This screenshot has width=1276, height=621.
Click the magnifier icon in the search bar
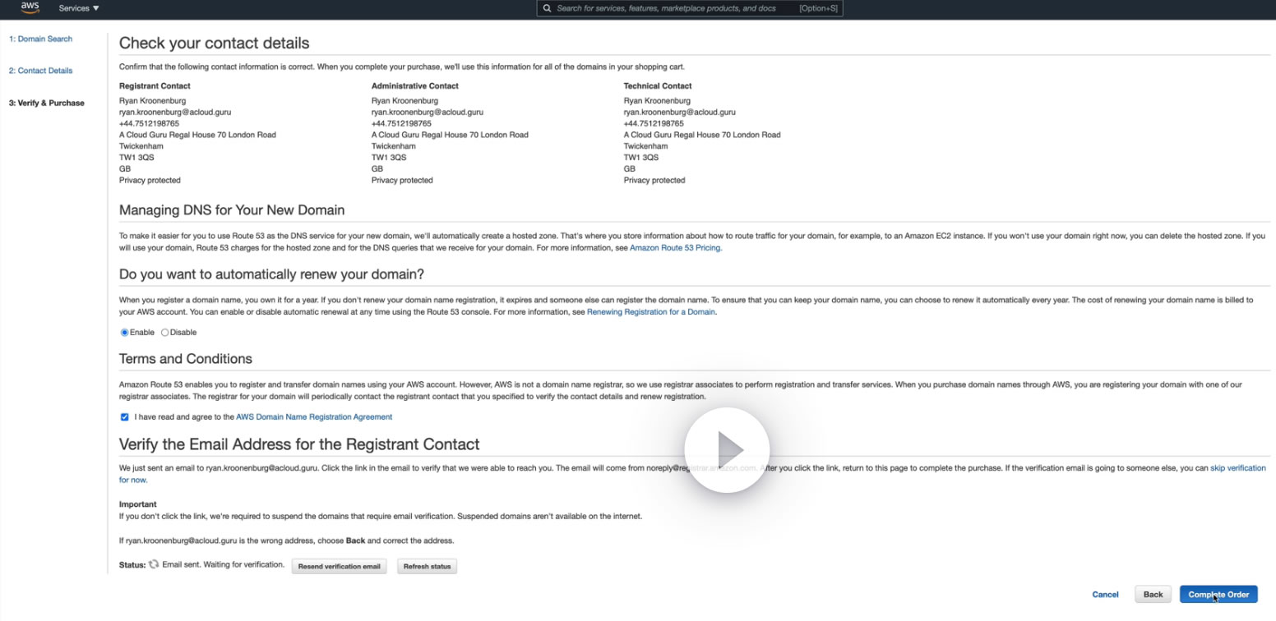pyautogui.click(x=548, y=8)
